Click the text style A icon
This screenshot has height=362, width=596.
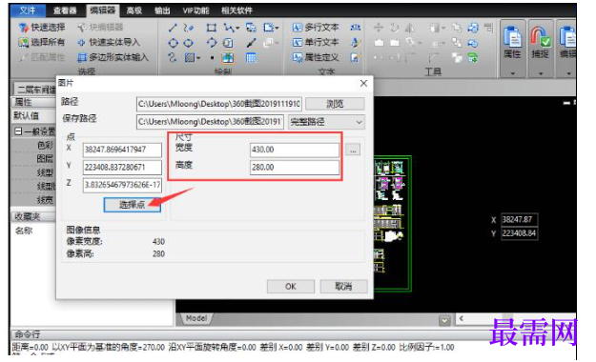356,42
